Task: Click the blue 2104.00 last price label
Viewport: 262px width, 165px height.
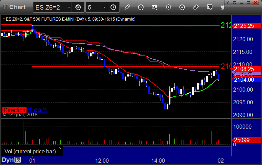Action: (246, 80)
